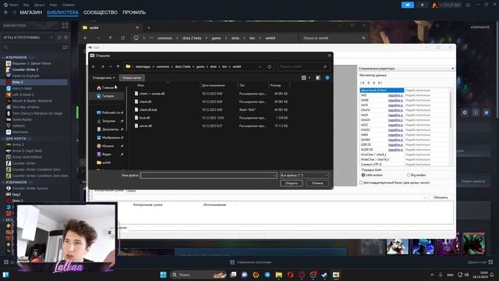Select Counter-Strike 2 in Steam library

pyautogui.click(x=25, y=69)
